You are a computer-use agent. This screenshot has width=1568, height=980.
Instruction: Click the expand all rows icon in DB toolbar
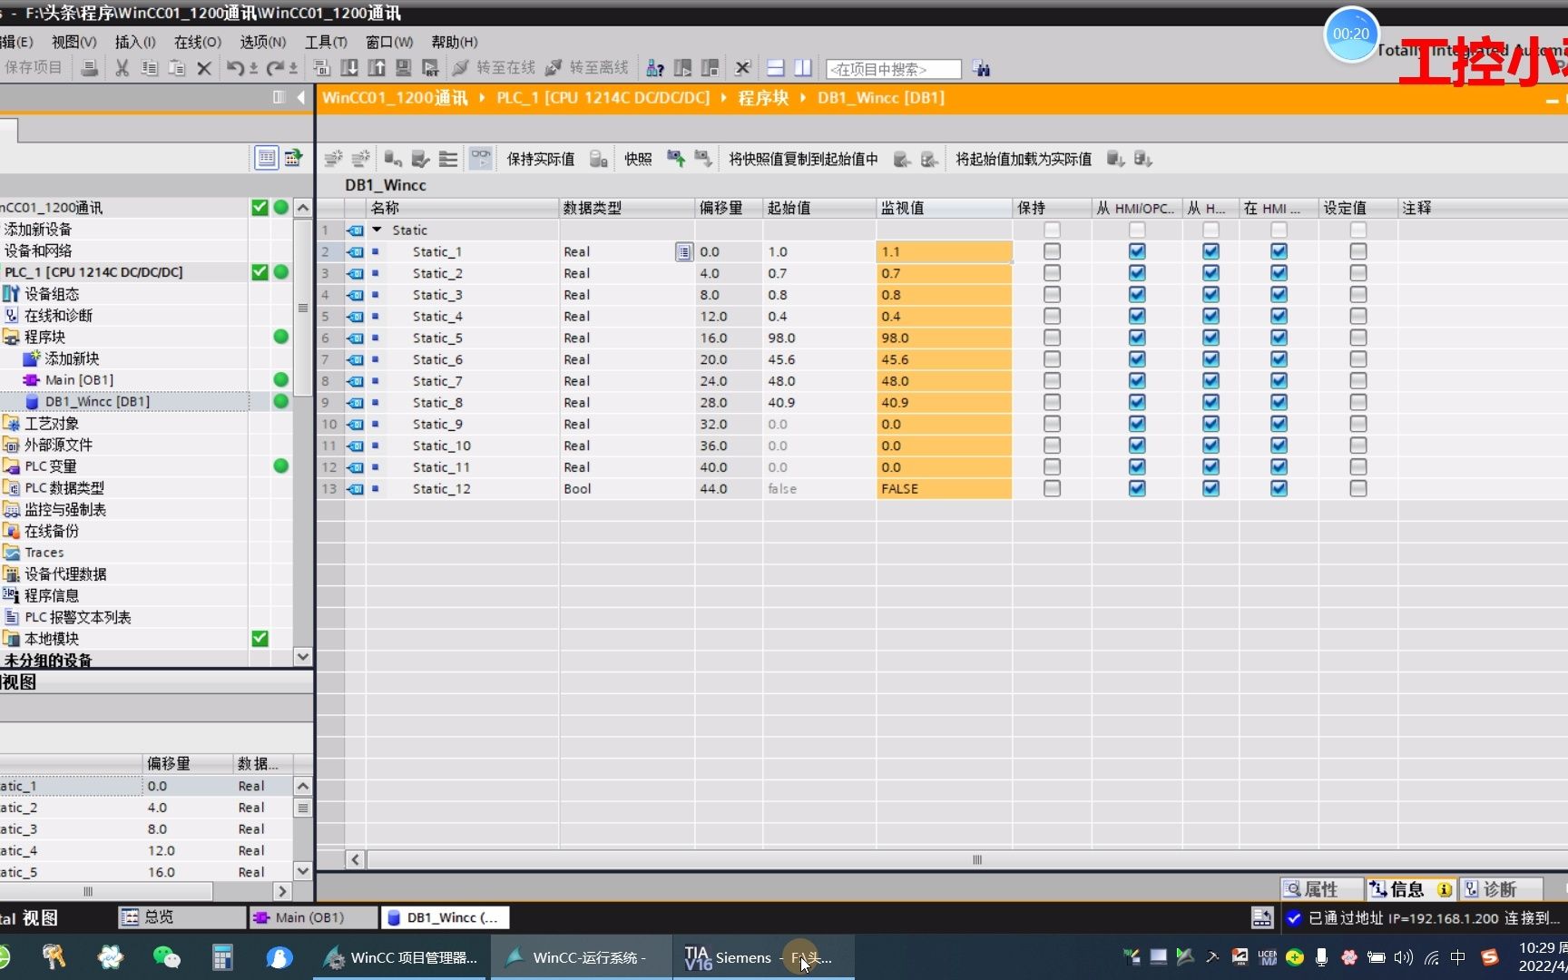pyautogui.click(x=448, y=159)
